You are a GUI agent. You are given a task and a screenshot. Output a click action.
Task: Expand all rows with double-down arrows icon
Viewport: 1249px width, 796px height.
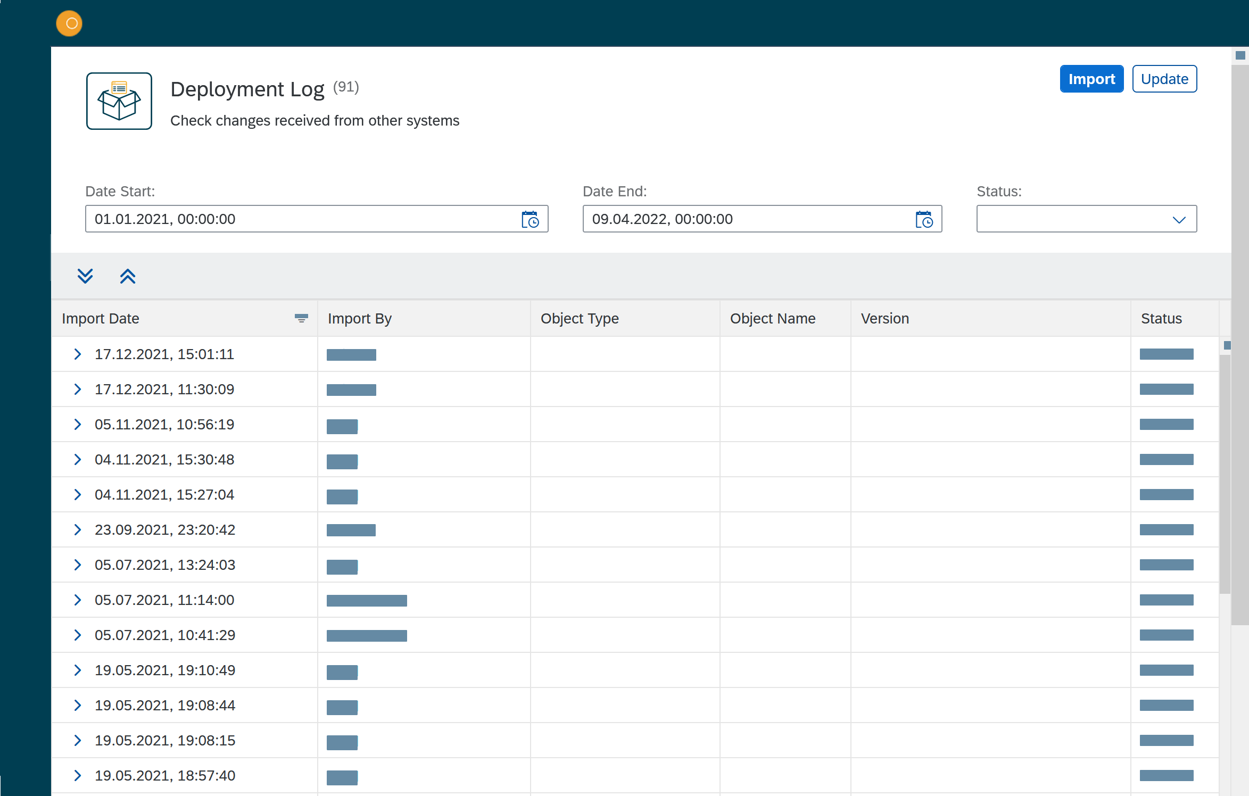click(85, 276)
